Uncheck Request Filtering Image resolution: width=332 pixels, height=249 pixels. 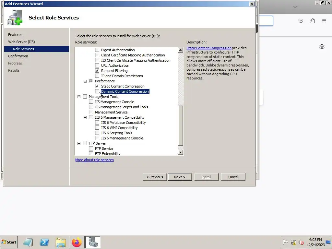point(97,70)
